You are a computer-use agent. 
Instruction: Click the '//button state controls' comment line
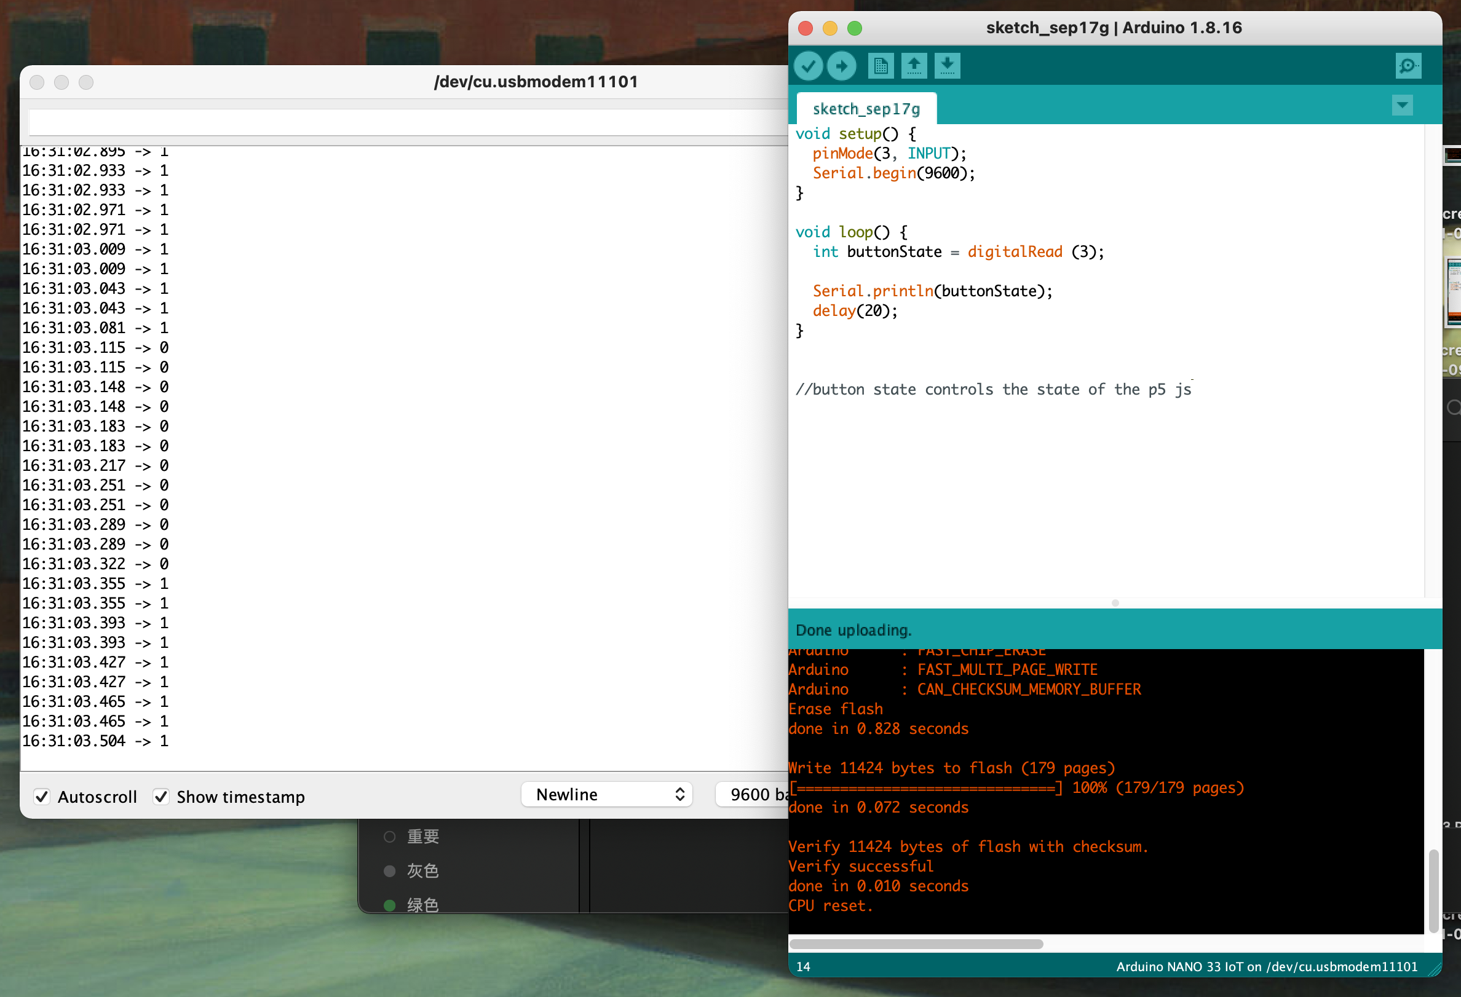[993, 390]
